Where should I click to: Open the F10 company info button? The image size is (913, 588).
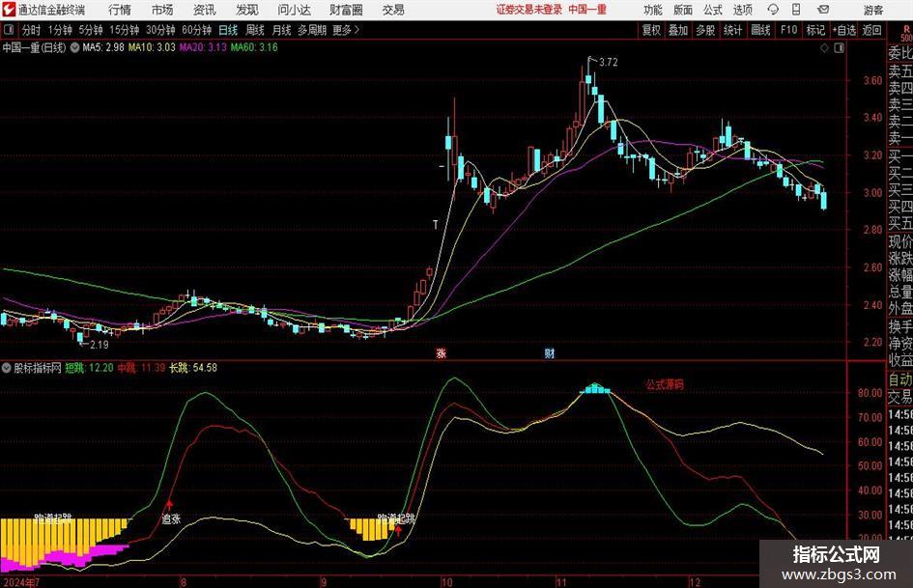789,30
